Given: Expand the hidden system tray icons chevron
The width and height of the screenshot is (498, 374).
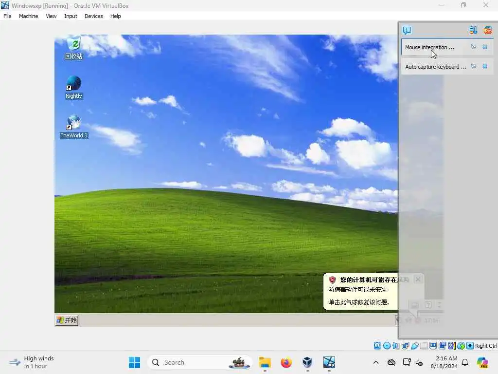Looking at the screenshot, I should click(x=376, y=362).
